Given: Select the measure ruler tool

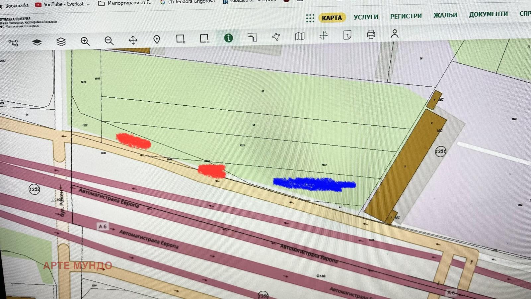Looking at the screenshot, I should point(252,37).
